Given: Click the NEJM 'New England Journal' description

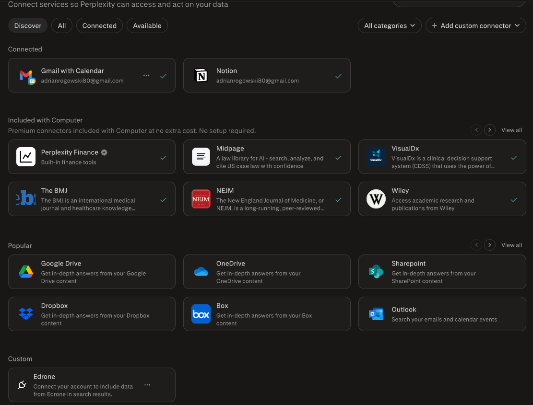Looking at the screenshot, I should click(270, 204).
